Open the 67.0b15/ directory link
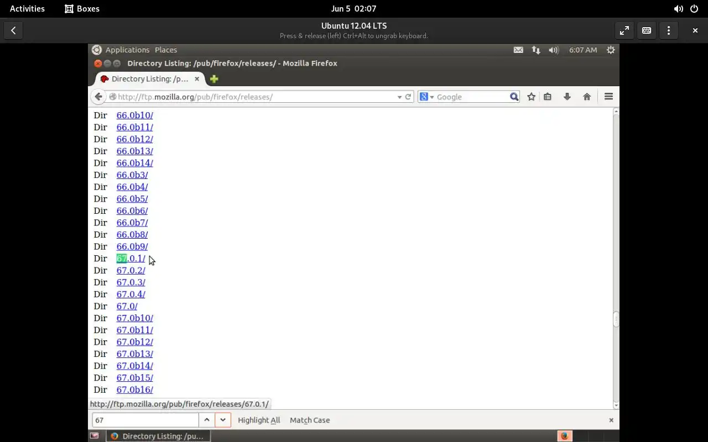The height and width of the screenshot is (442, 708). coord(134,378)
